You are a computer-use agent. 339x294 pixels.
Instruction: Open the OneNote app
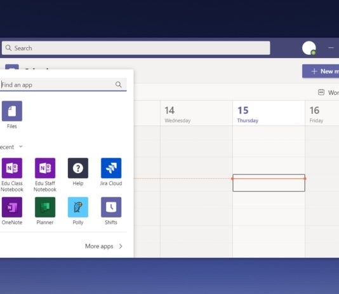12,207
